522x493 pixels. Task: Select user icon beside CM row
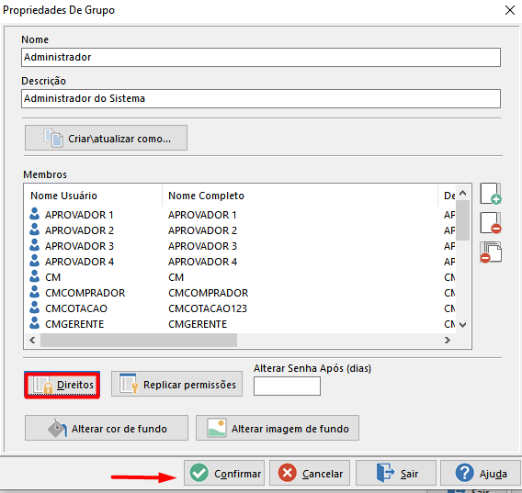34,276
